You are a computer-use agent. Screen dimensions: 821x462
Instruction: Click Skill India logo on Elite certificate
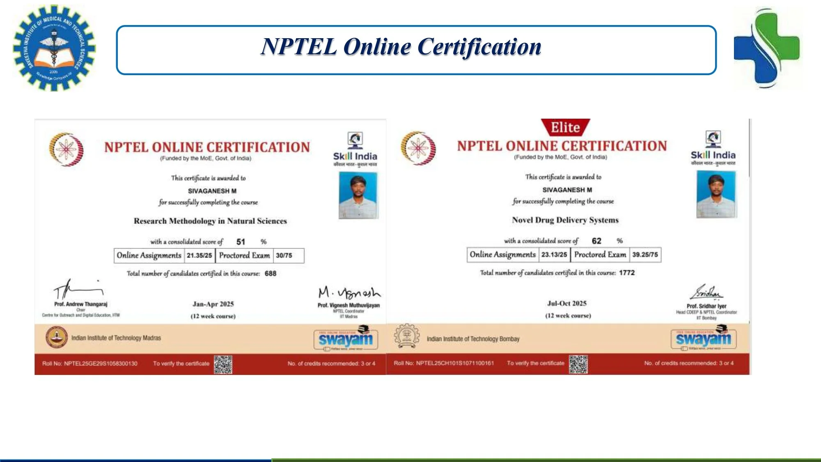[x=713, y=148]
